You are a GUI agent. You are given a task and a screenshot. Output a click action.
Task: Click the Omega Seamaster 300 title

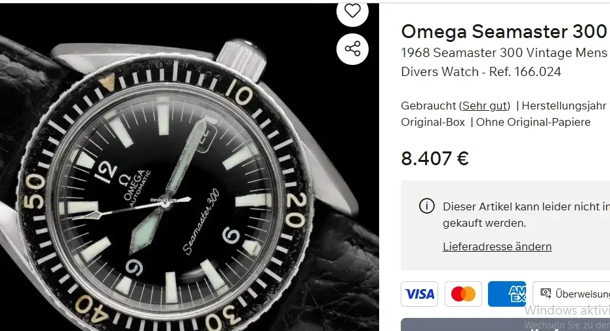[x=504, y=31]
